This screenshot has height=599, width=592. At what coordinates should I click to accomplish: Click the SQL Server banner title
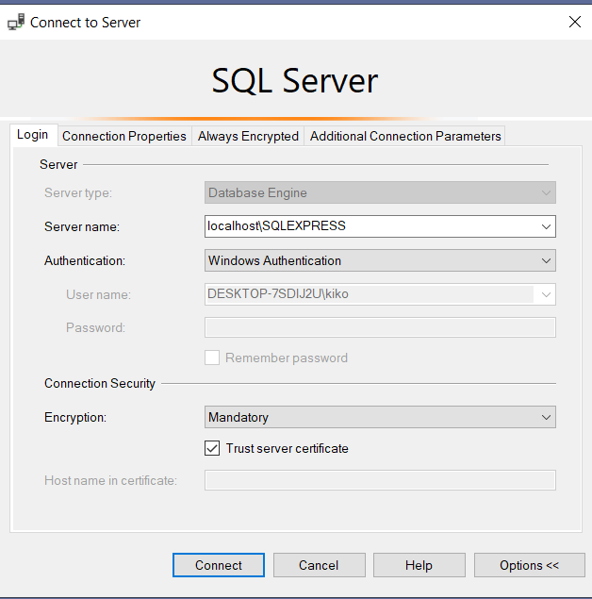tap(295, 80)
